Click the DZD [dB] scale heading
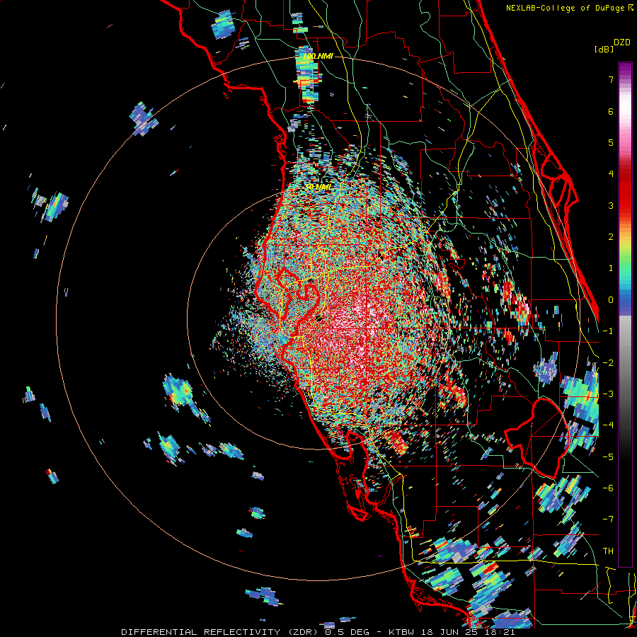This screenshot has width=637, height=637. point(612,45)
